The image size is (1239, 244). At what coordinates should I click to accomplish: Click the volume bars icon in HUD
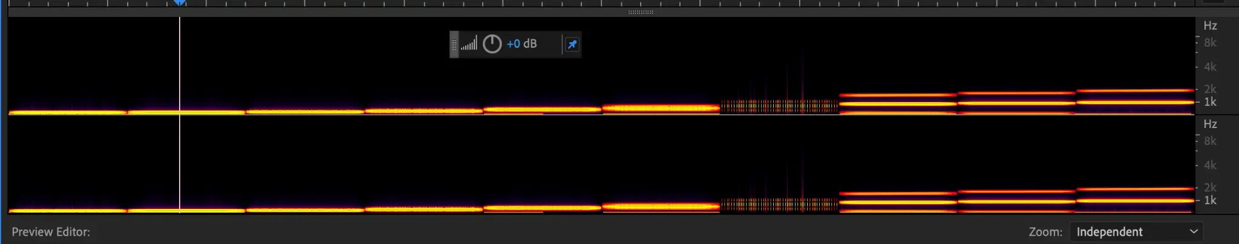(469, 44)
